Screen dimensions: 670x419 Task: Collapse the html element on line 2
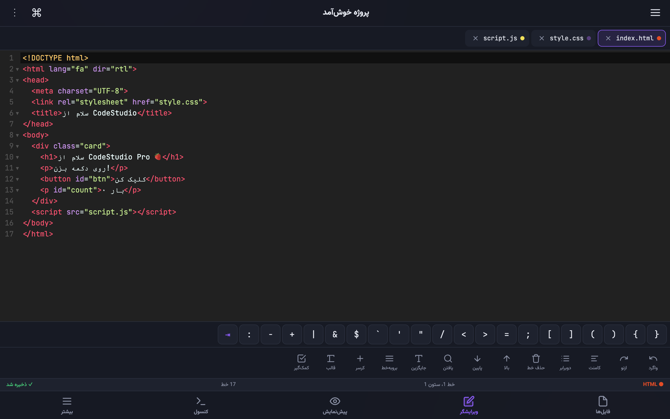(x=18, y=69)
